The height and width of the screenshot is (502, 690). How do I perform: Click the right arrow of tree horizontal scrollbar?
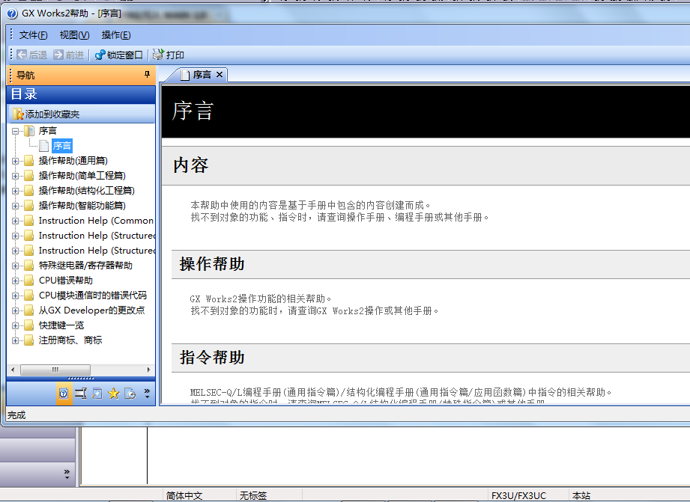click(x=150, y=370)
